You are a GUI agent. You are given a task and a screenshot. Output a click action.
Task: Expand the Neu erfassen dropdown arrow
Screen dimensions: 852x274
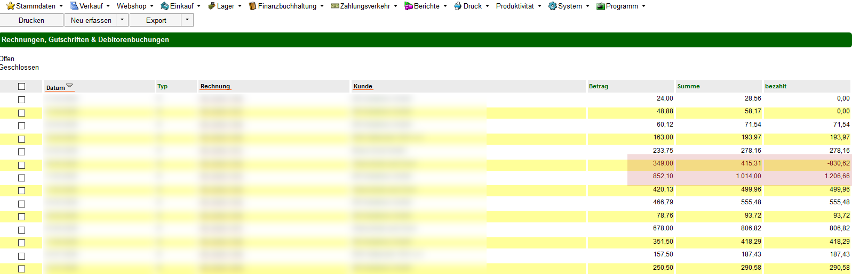(122, 20)
